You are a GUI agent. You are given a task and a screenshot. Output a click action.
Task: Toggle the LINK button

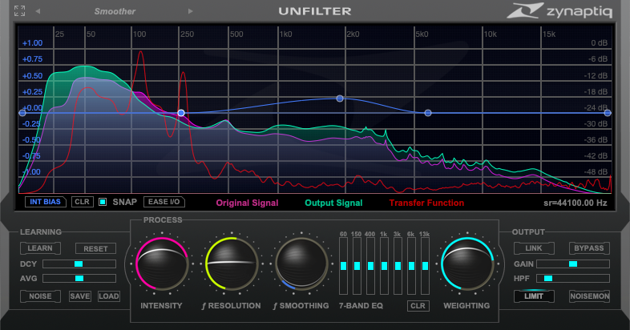click(x=534, y=248)
